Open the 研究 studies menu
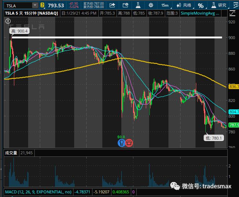 (x=219, y=5)
